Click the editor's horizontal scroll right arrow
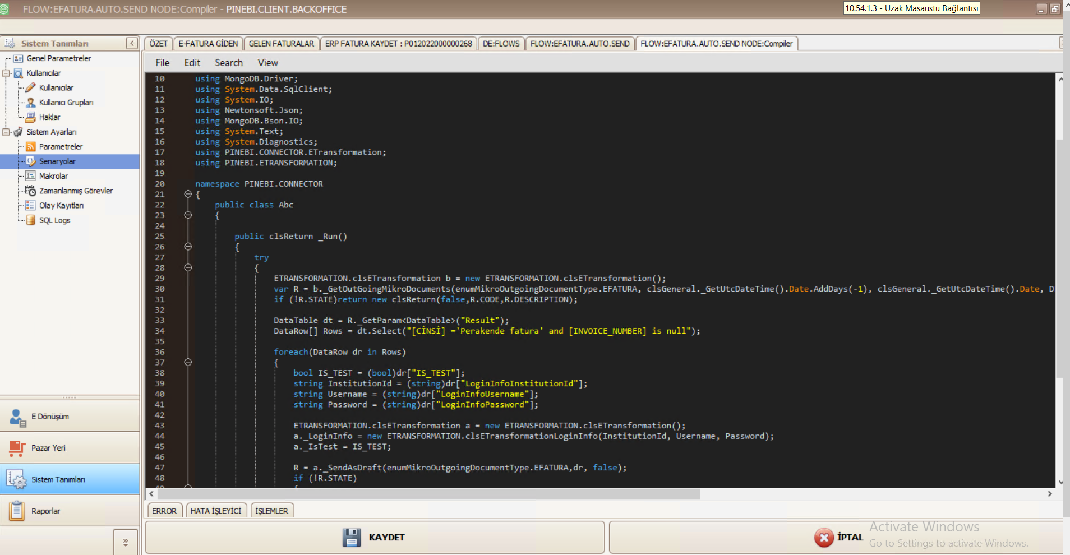Screen dimensions: 1070x555 tap(1050, 494)
